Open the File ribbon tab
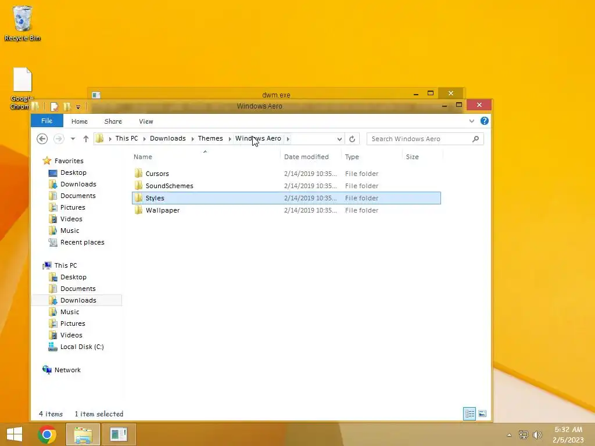 point(46,121)
